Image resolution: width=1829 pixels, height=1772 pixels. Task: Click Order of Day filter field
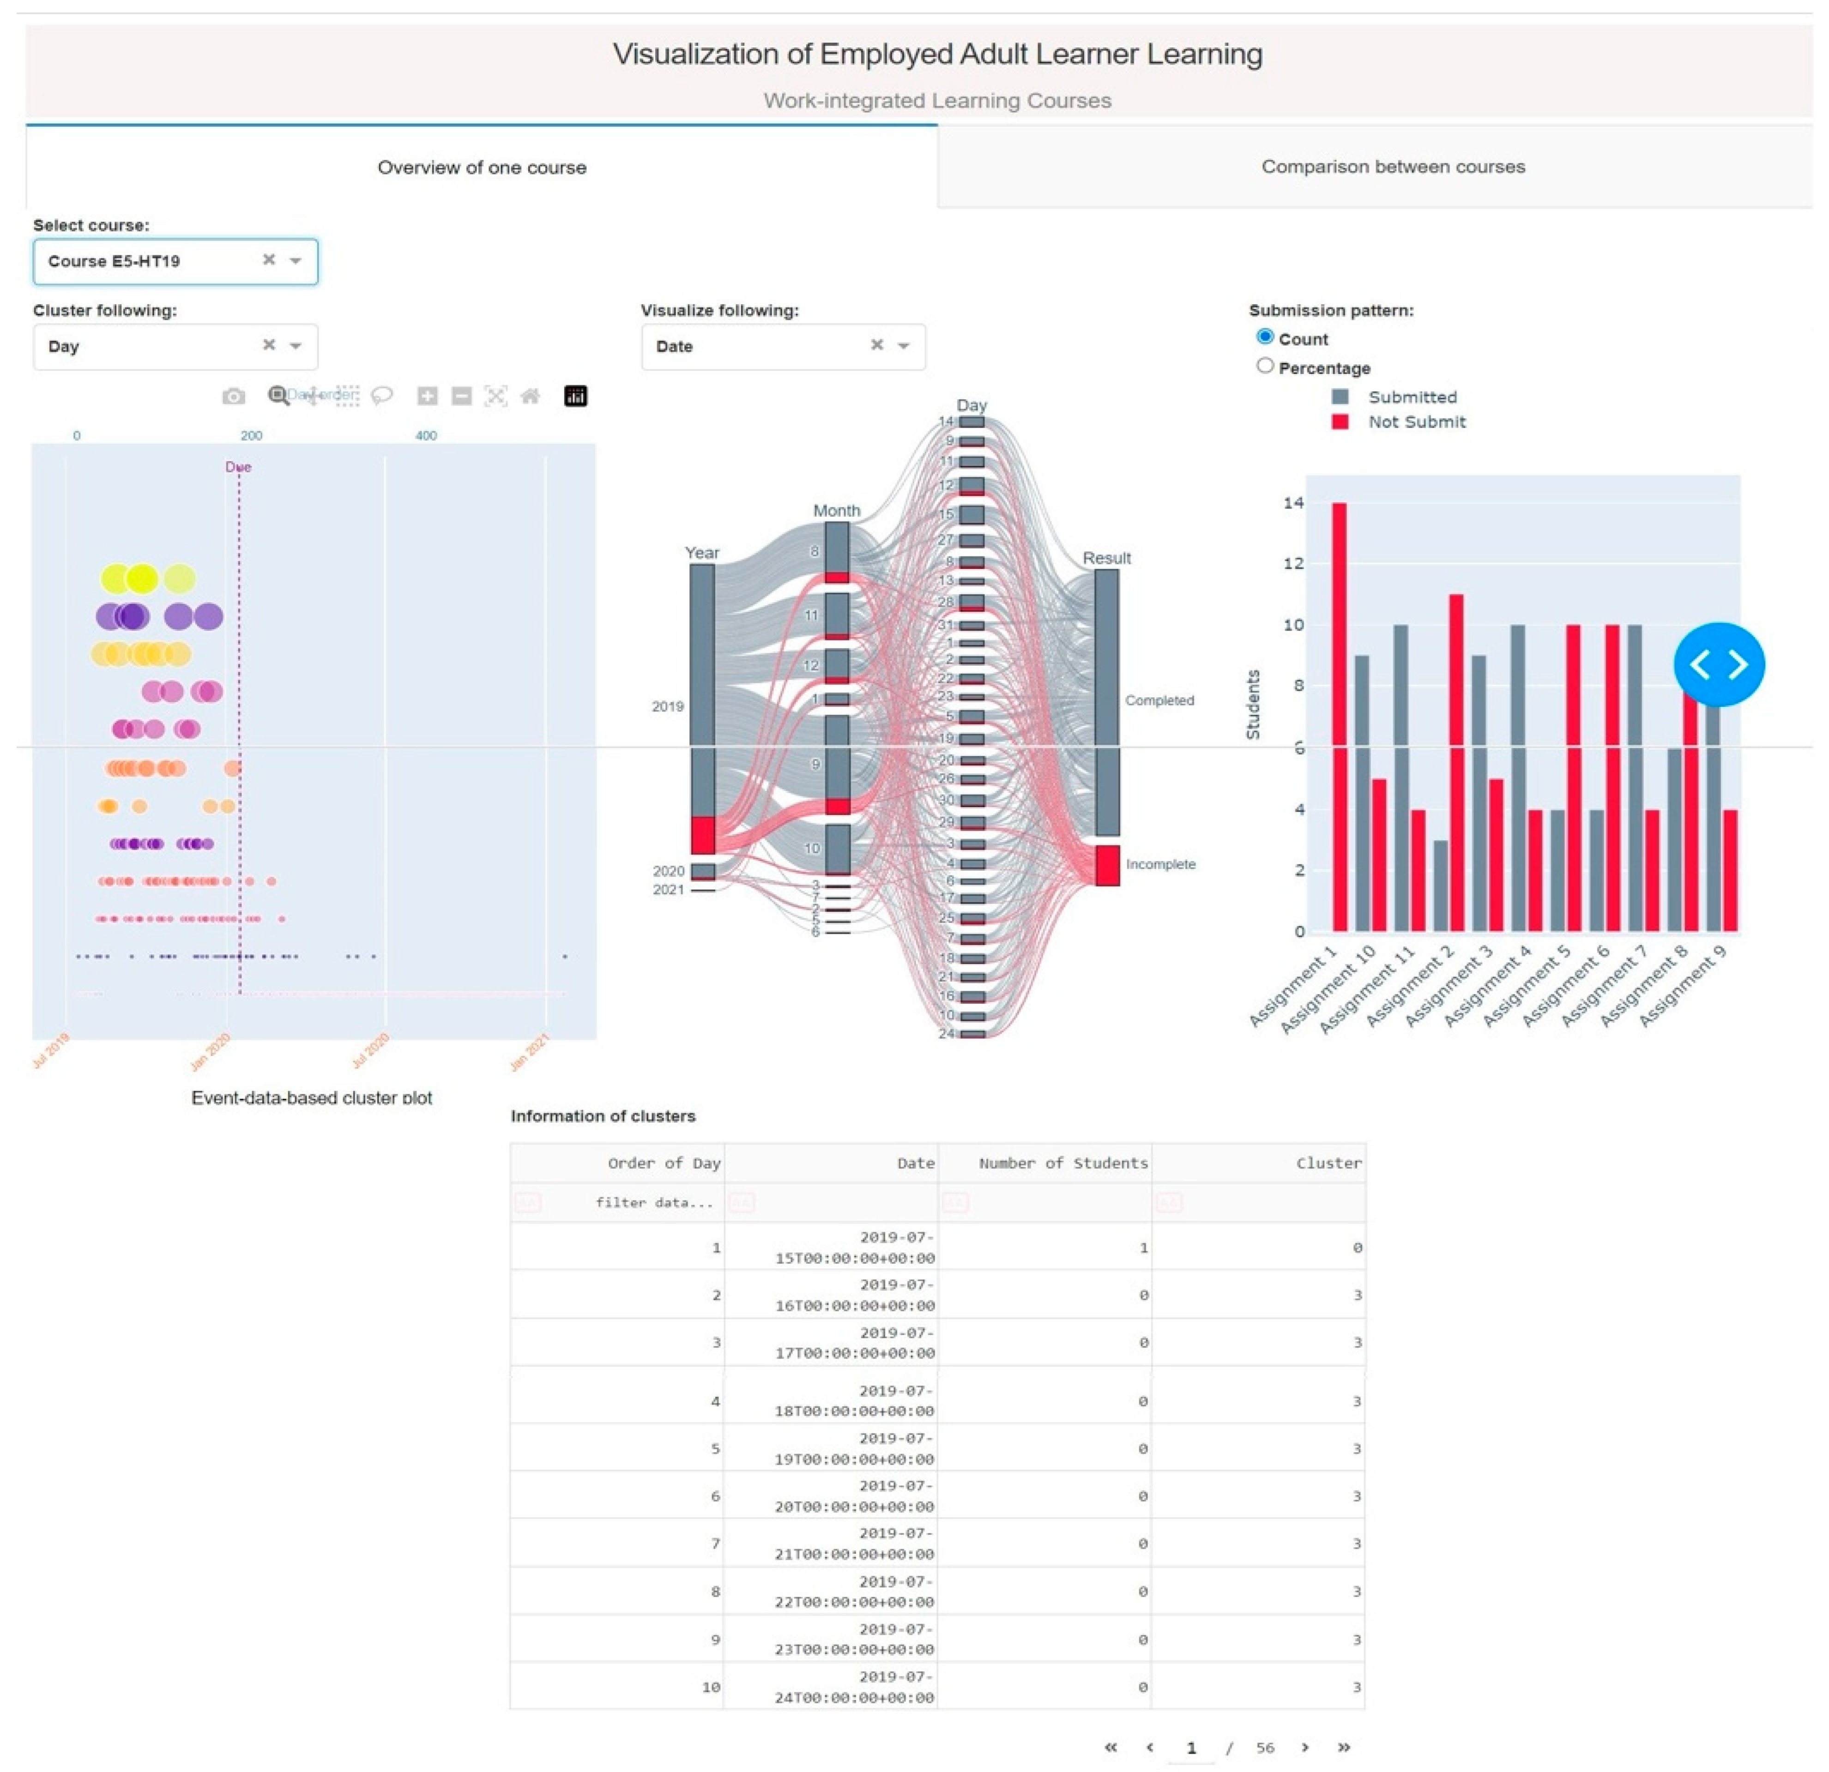point(653,1202)
